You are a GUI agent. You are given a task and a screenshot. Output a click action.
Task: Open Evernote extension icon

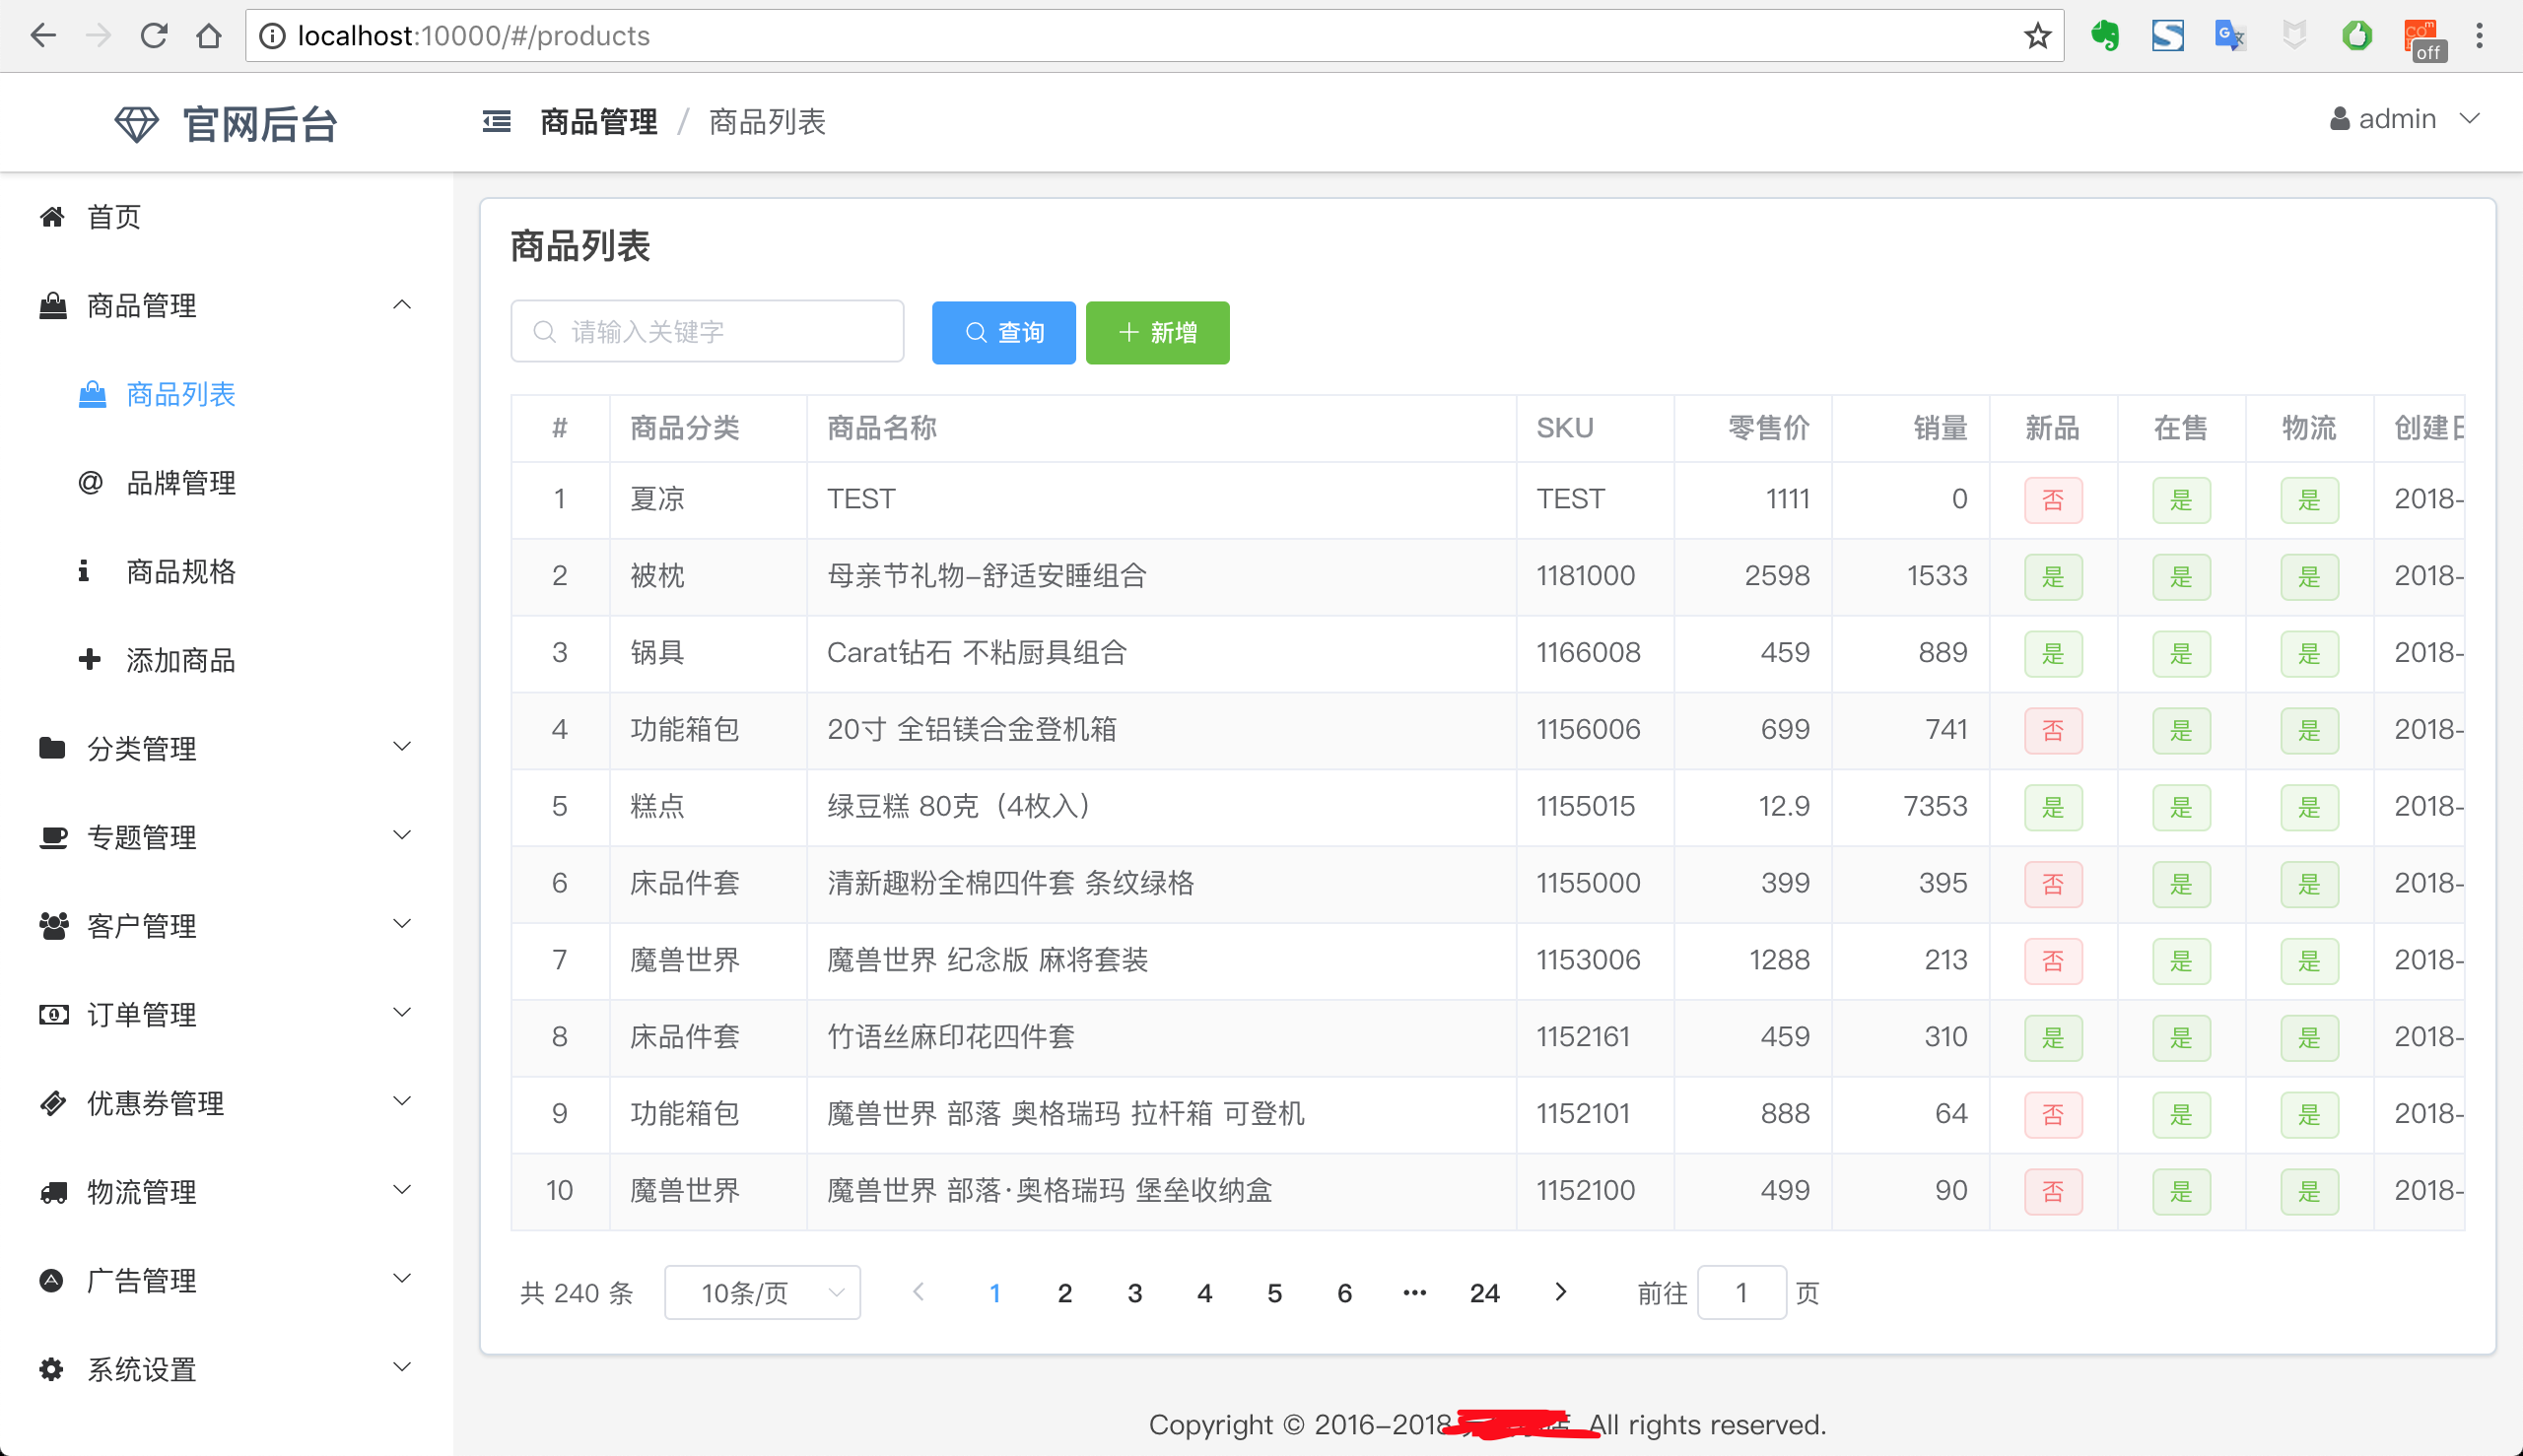[2104, 37]
